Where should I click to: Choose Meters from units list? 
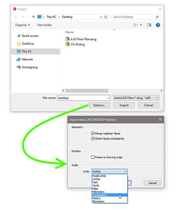tap(109, 198)
